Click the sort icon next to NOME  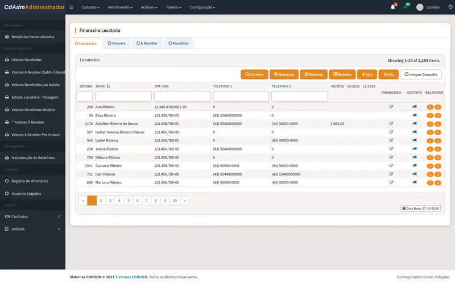click(x=108, y=86)
